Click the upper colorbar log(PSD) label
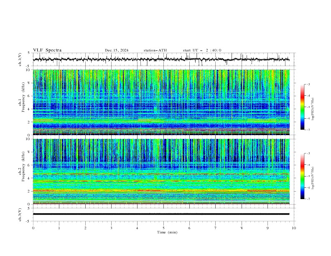This screenshot has height=256, width=331. 313,109
